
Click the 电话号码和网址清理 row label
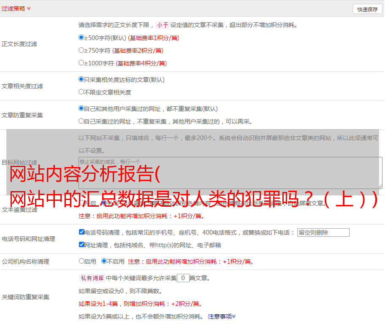[28, 239]
